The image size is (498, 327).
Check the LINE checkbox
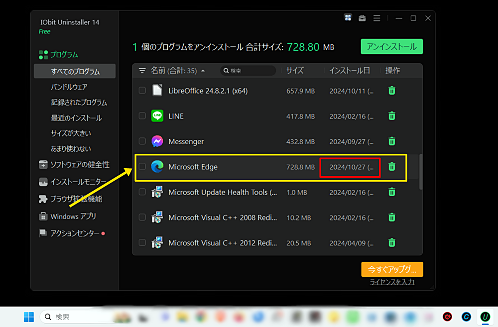pyautogui.click(x=142, y=116)
